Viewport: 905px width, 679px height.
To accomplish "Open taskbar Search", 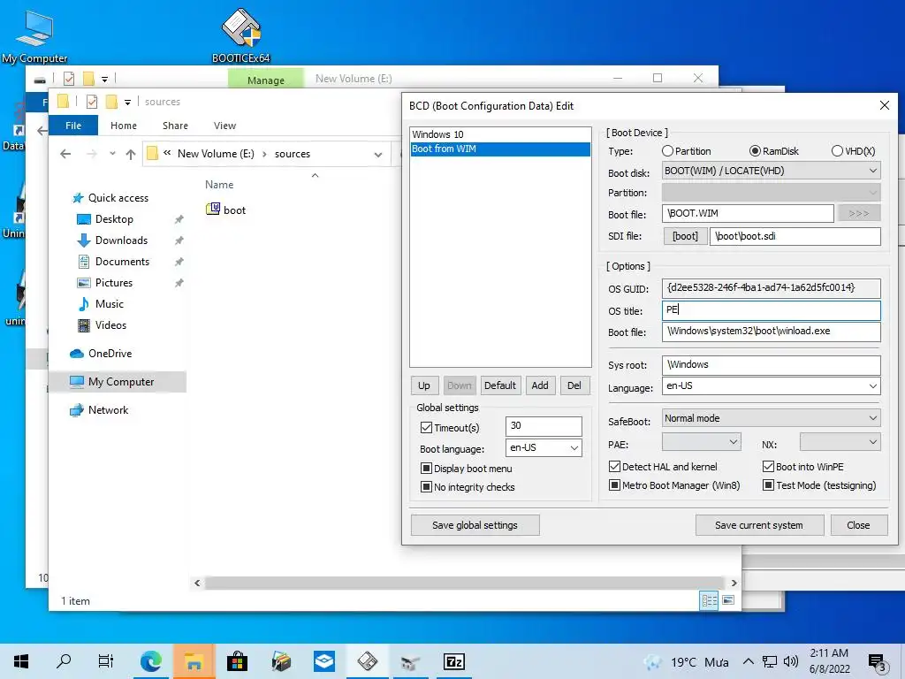I will tap(64, 661).
